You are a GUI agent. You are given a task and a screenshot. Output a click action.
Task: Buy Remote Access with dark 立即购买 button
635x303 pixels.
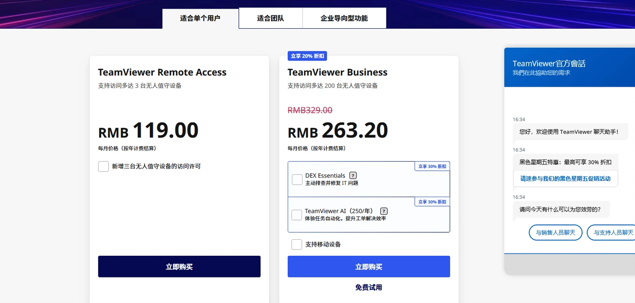[x=179, y=267]
